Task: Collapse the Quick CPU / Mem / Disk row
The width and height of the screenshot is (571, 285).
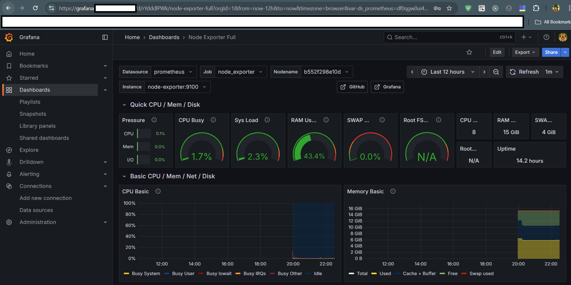Action: (124, 105)
